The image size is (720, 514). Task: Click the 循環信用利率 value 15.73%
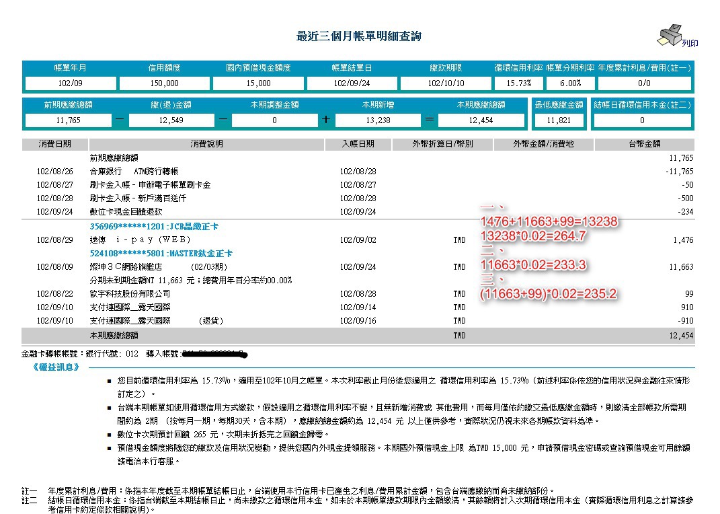(x=519, y=83)
